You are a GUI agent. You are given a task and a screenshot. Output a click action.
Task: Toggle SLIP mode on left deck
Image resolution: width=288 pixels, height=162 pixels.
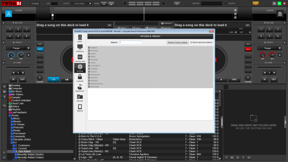coord(40,44)
